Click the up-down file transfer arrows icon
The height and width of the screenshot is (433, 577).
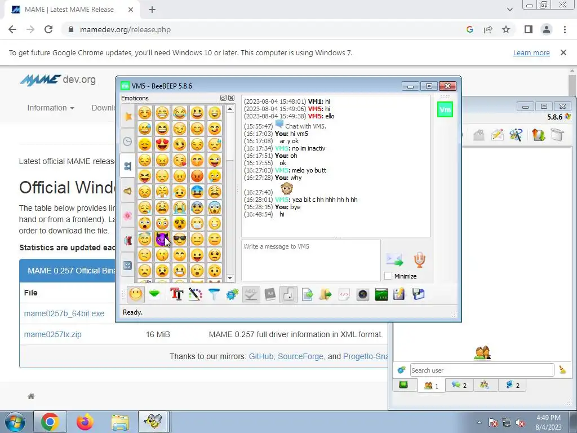click(x=538, y=135)
